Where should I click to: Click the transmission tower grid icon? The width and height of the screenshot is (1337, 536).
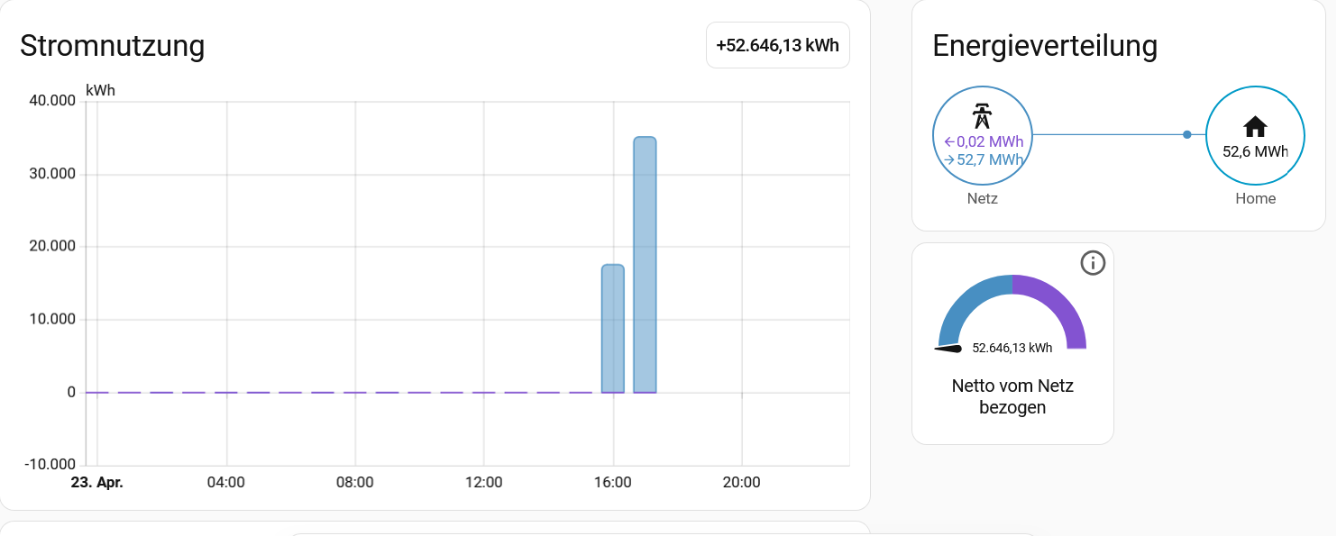pyautogui.click(x=982, y=117)
